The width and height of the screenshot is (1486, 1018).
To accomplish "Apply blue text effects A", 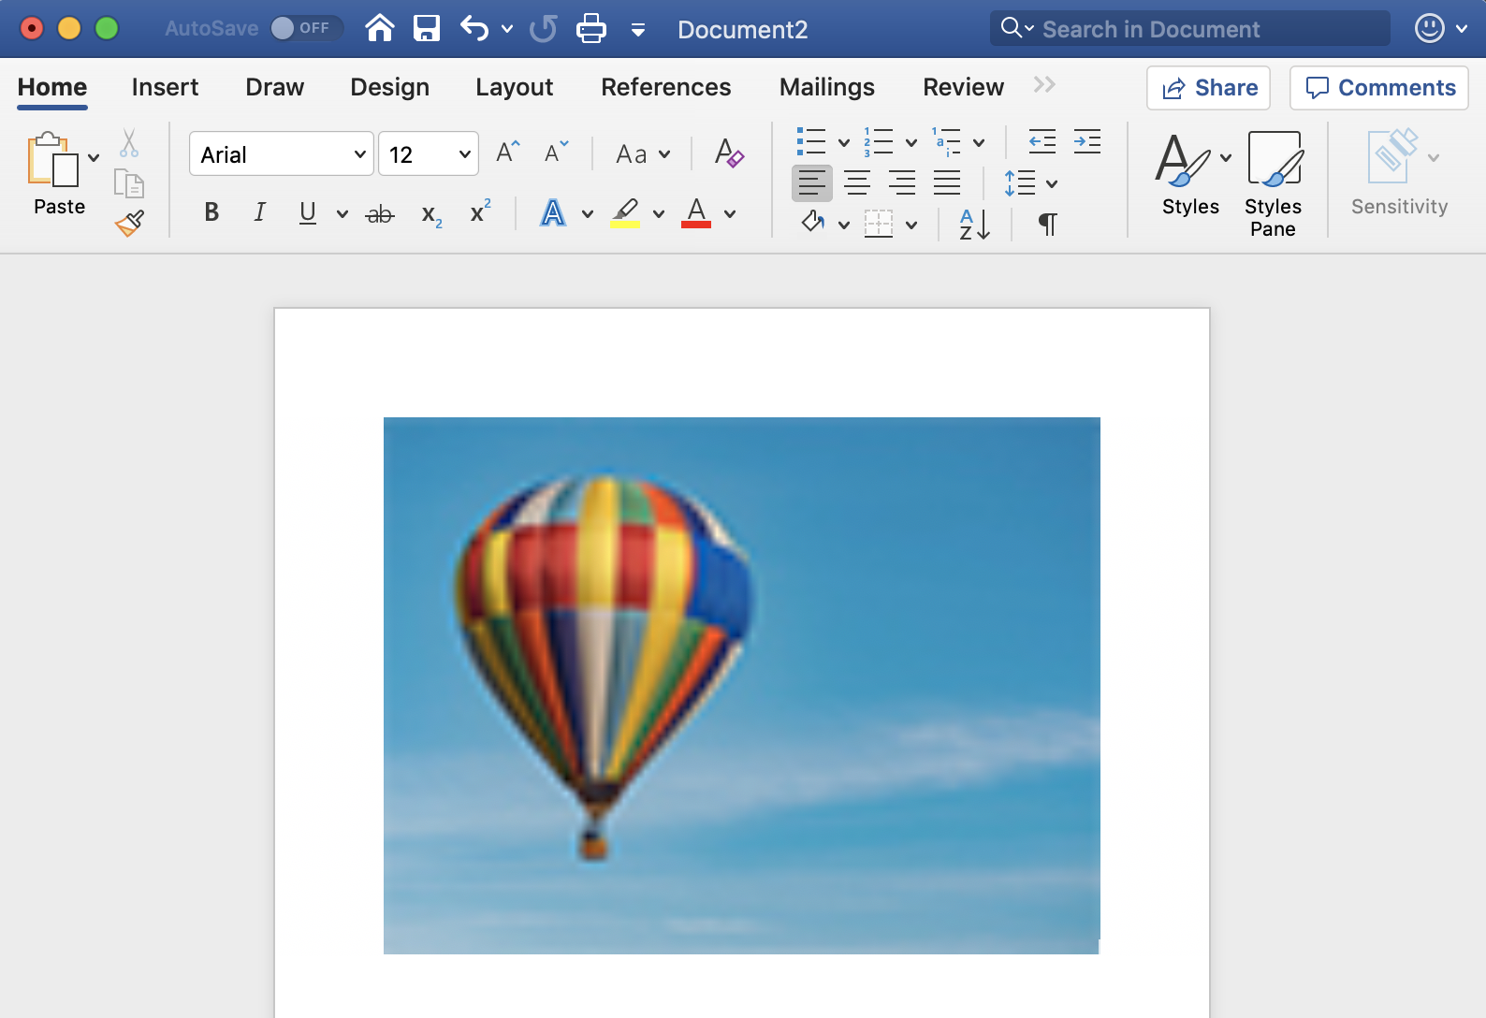I will click(x=553, y=212).
